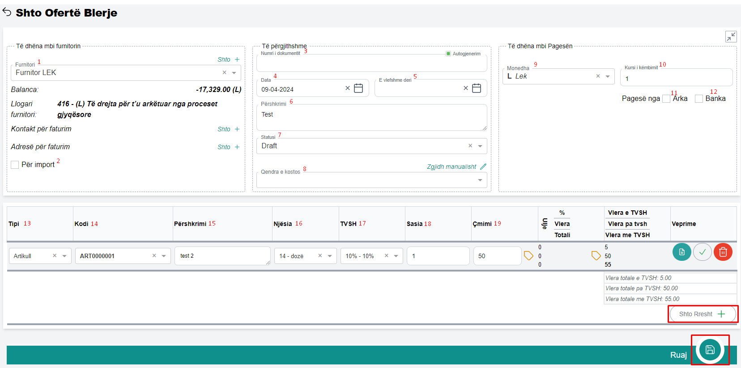
Task: Toggle the Autogjenerim checkbox
Action: (448, 54)
